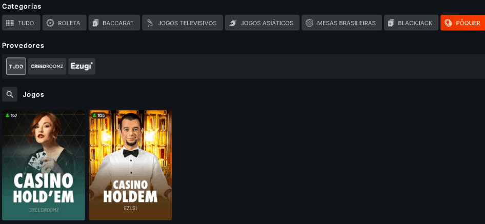Choose the Jogos Televisivos category
The width and height of the screenshot is (485, 224).
pyautogui.click(x=183, y=23)
